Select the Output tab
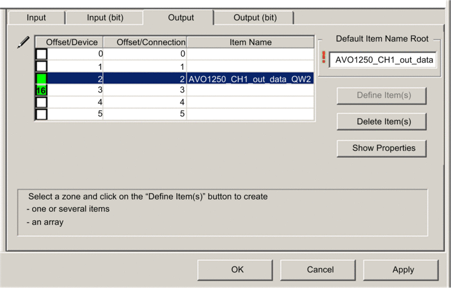Screen dimensions: 451x288 point(181,18)
